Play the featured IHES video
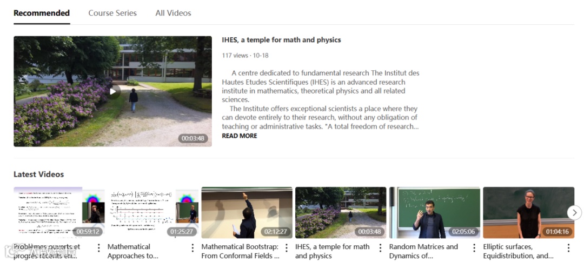 (x=113, y=91)
